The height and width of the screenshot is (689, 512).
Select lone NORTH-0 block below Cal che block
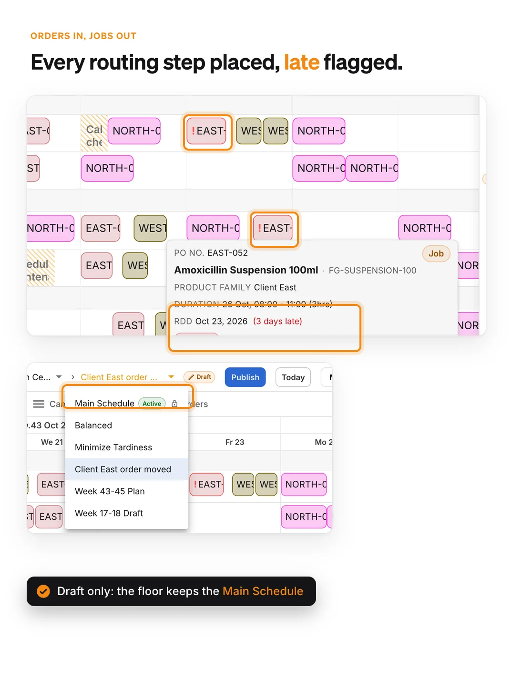107,168
